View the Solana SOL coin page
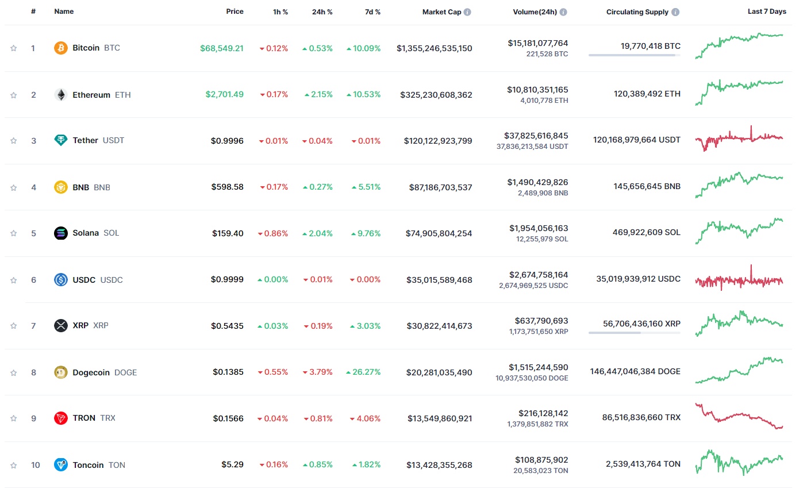This screenshot has height=488, width=807. pyautogui.click(x=96, y=233)
